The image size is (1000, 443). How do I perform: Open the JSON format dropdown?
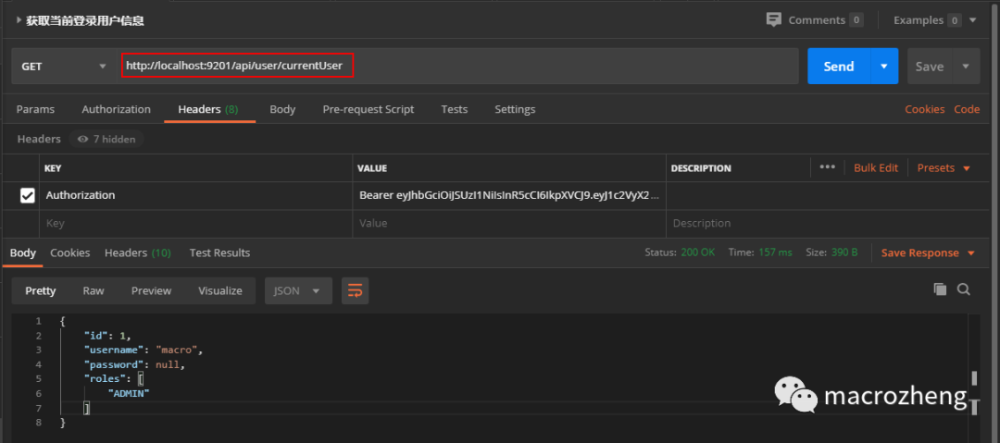click(x=298, y=290)
